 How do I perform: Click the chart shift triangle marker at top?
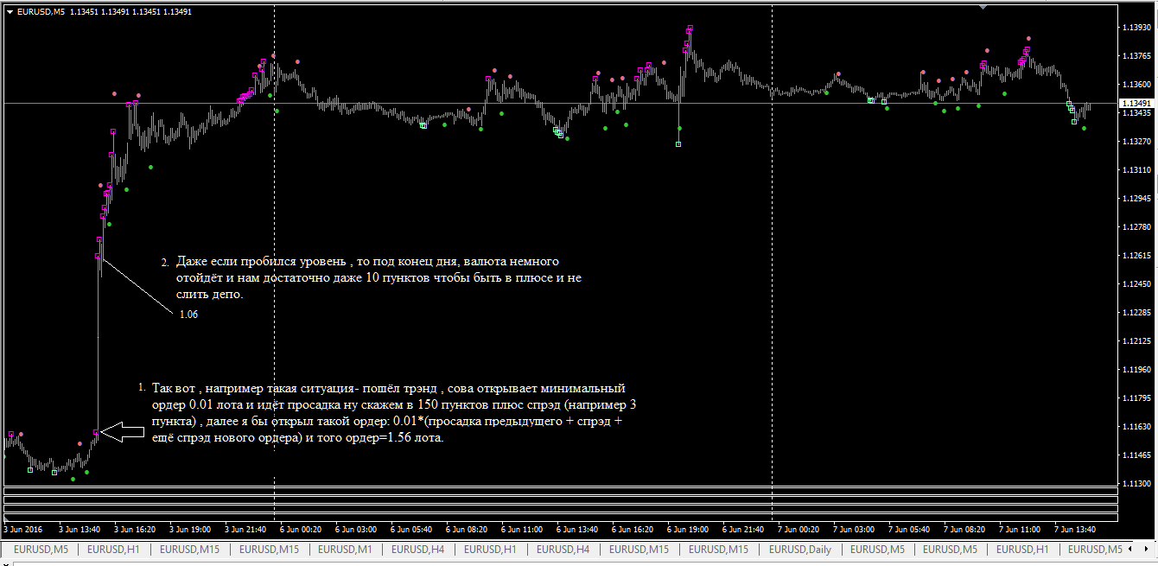[983, 6]
